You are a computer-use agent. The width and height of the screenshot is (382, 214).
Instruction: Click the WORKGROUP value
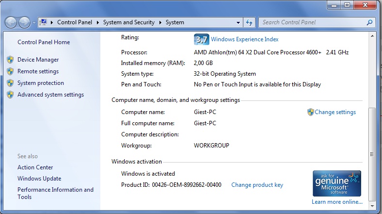pyautogui.click(x=211, y=146)
